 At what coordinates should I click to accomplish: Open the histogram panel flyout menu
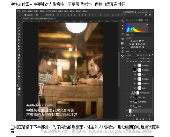[x=152, y=20]
